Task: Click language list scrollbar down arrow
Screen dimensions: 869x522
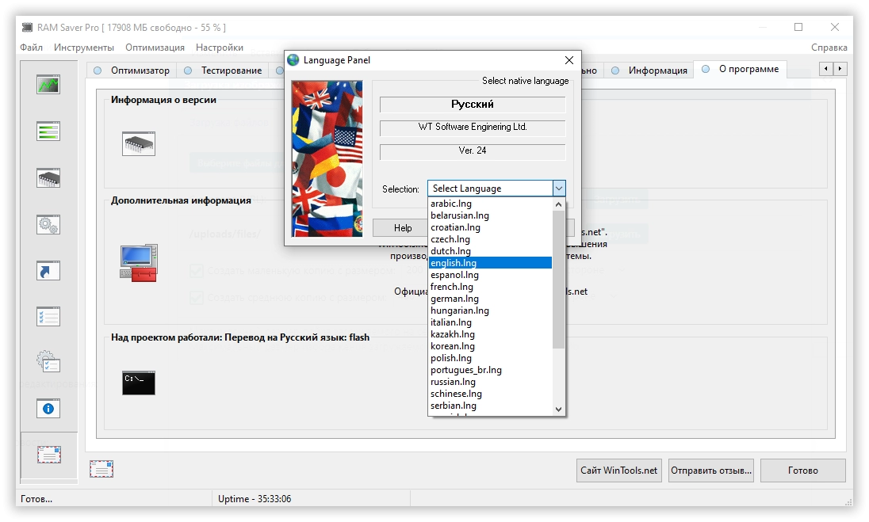Action: pyautogui.click(x=559, y=409)
